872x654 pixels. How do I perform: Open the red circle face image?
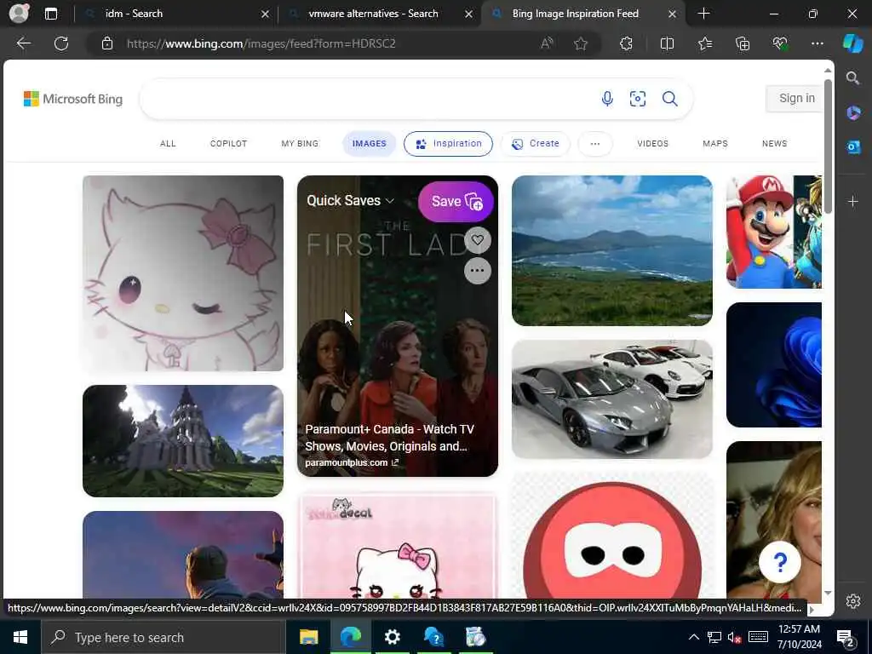611,535
